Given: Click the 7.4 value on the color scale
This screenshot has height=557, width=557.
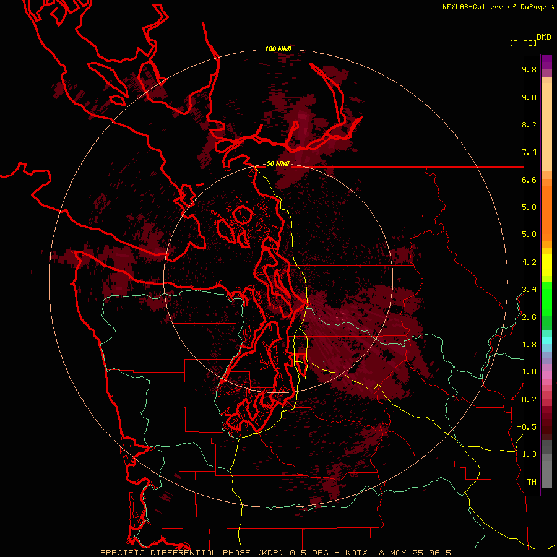Looking at the screenshot, I should [x=529, y=152].
